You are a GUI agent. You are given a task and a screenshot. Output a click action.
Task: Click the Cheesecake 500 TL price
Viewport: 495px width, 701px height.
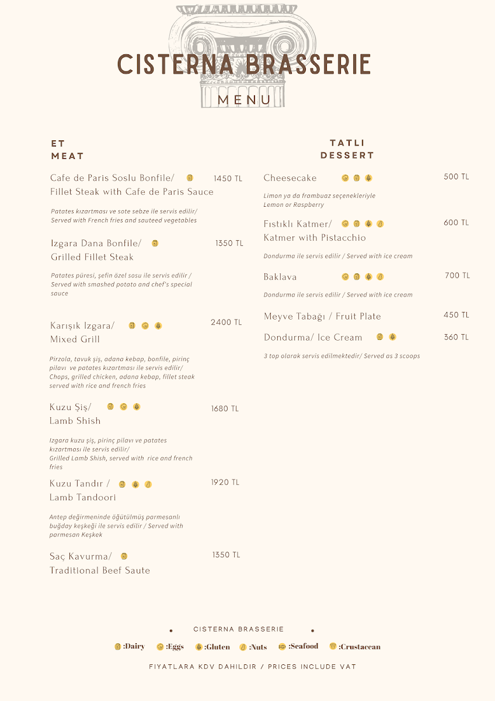click(456, 177)
